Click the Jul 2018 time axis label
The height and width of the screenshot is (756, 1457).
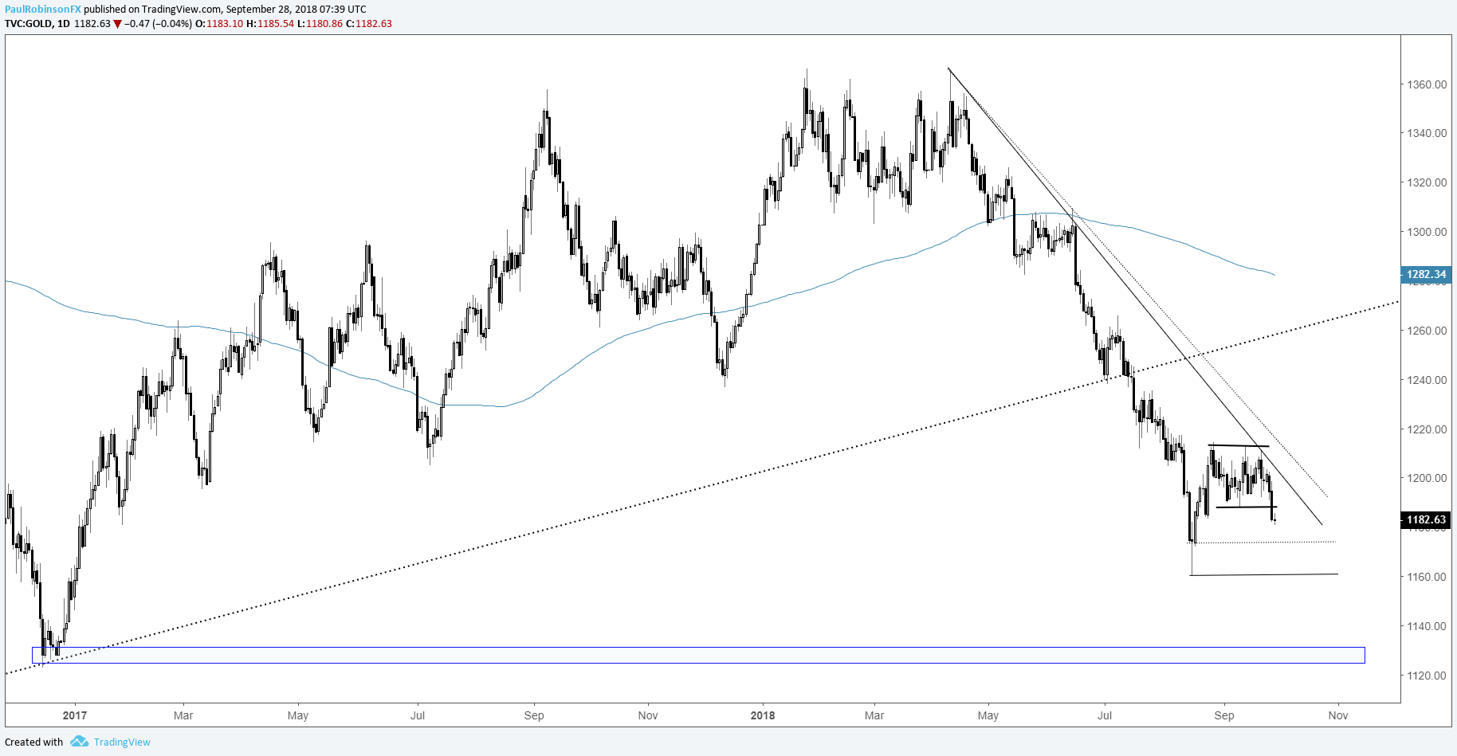coord(1105,715)
